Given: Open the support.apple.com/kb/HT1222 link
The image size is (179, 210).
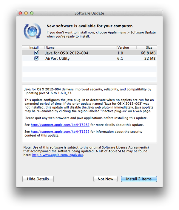Looking at the screenshot, I should [x=60, y=132].
